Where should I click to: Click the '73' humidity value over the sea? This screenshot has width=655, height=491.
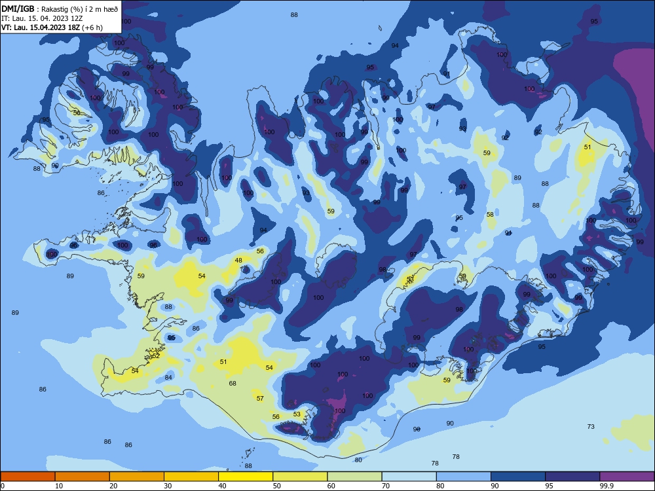pyautogui.click(x=591, y=426)
